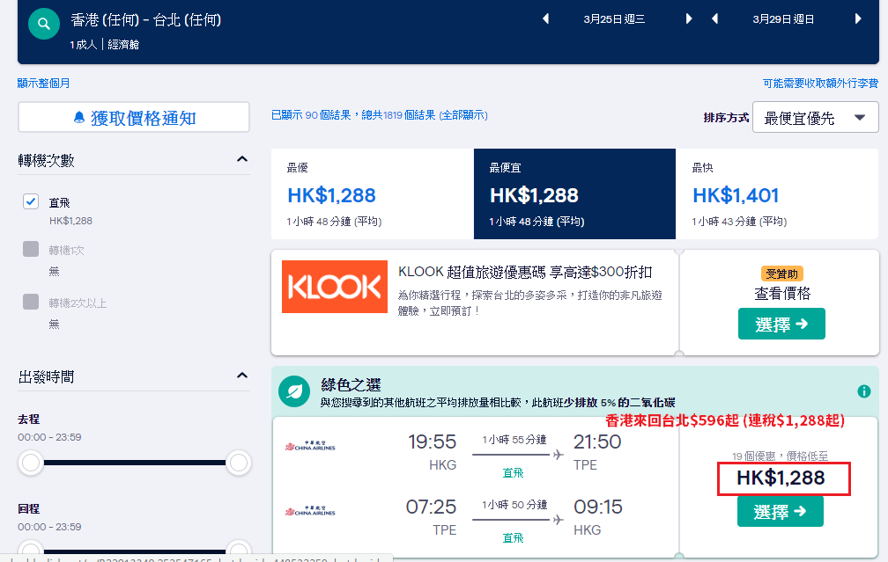Click 選擇 button for China Airlines flight
The height and width of the screenshot is (562, 888).
click(x=781, y=512)
